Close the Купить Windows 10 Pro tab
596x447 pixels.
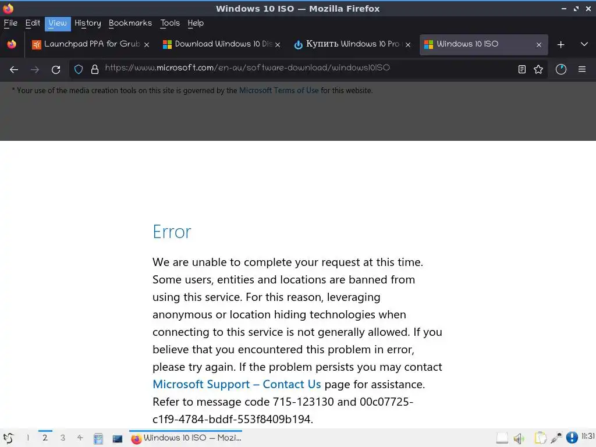coord(408,44)
